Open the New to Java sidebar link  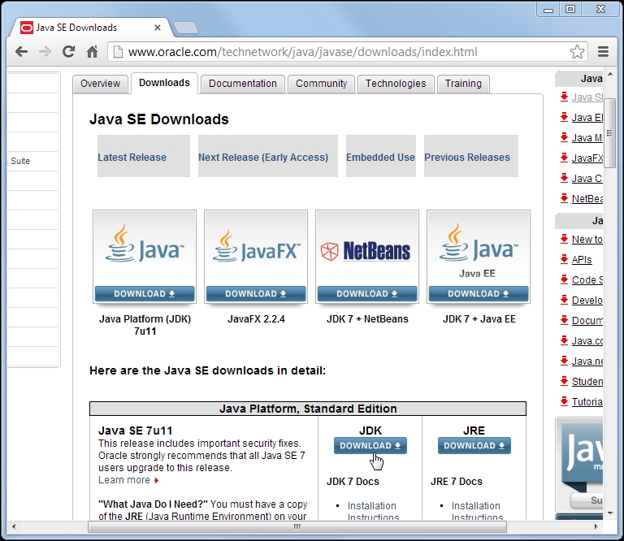point(587,239)
